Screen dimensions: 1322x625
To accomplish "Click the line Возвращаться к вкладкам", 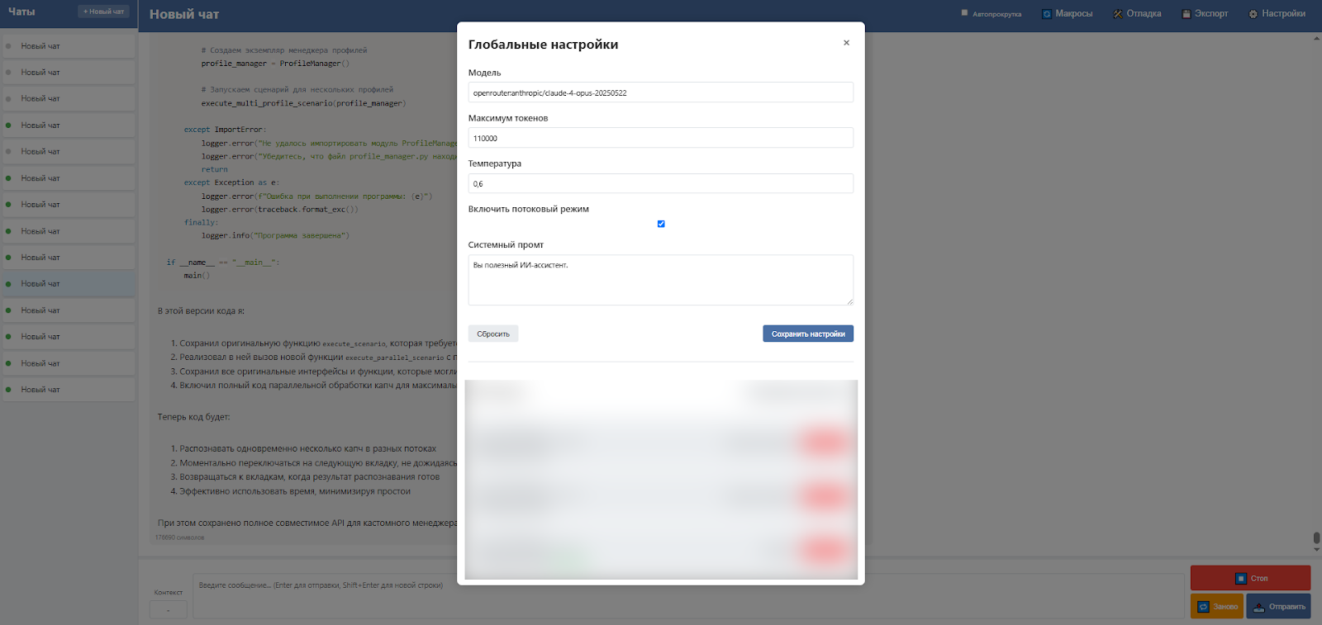I will tap(309, 476).
